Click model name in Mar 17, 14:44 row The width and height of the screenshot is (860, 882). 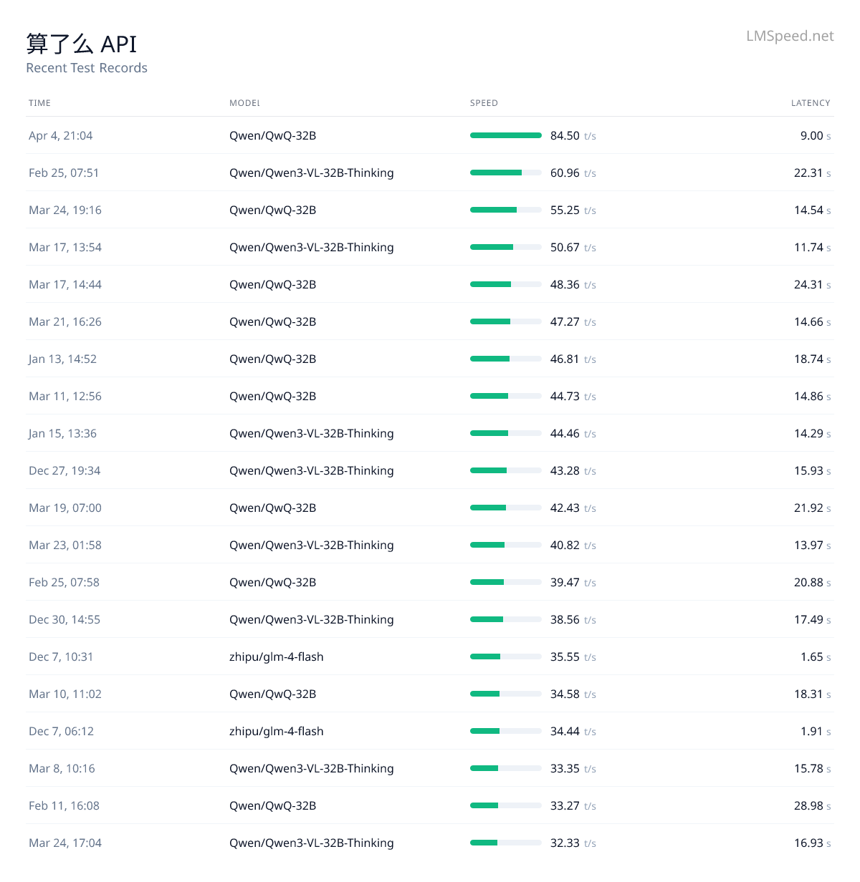[x=272, y=284]
